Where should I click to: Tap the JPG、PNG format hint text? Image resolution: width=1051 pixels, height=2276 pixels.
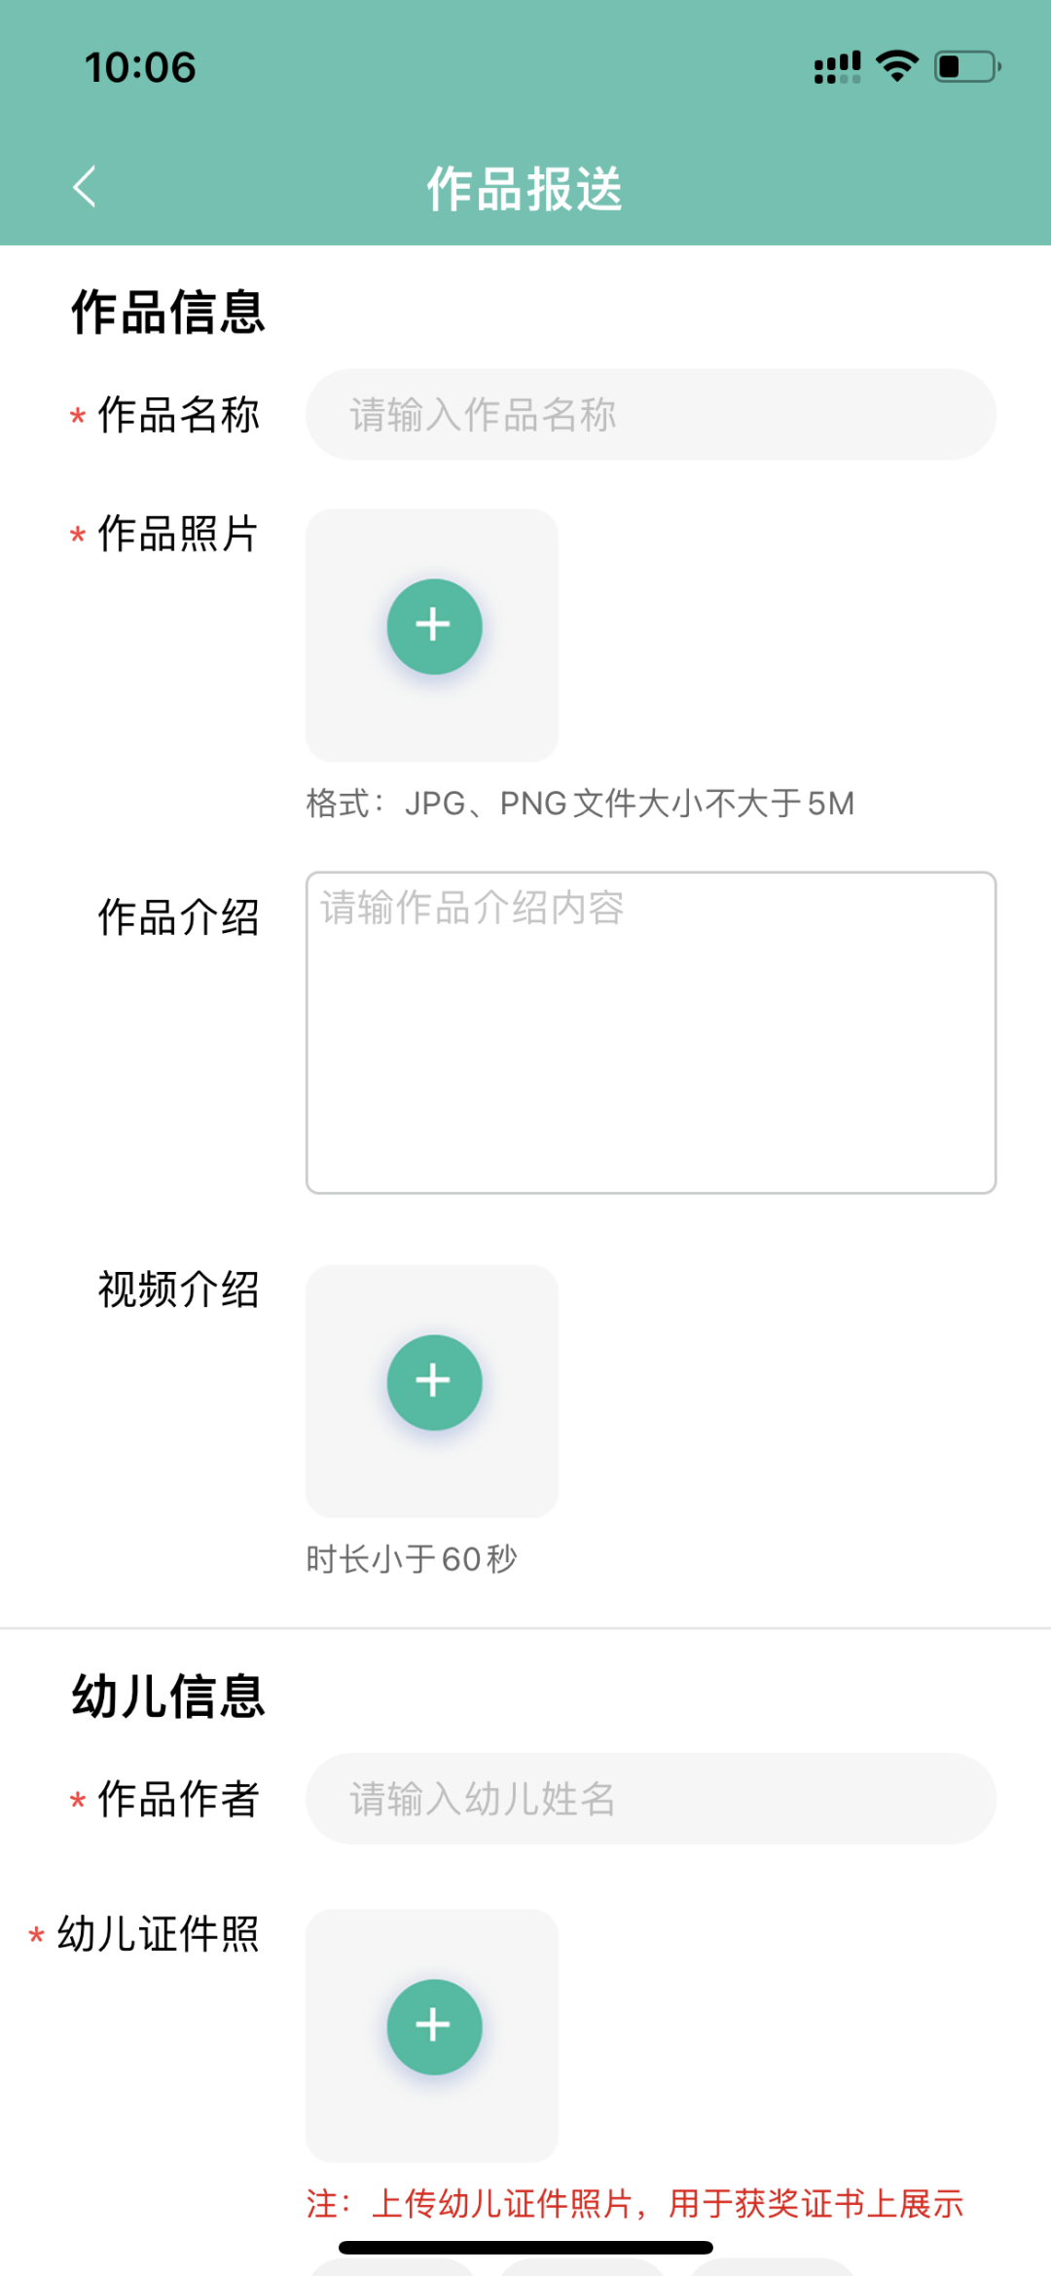(x=580, y=803)
